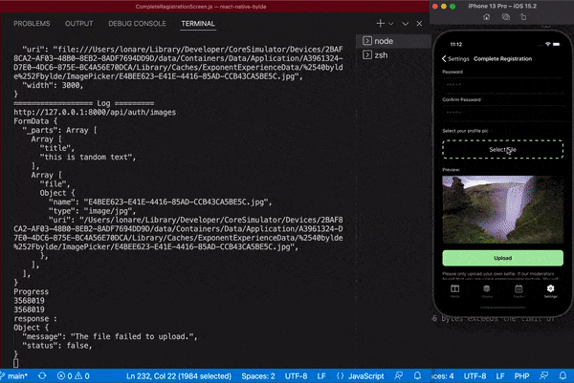Viewport: 574px width, 383px height.
Task: Tap the waterfall preview image
Action: (x=502, y=209)
